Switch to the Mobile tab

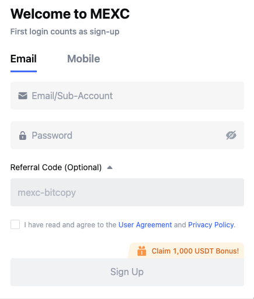point(83,59)
